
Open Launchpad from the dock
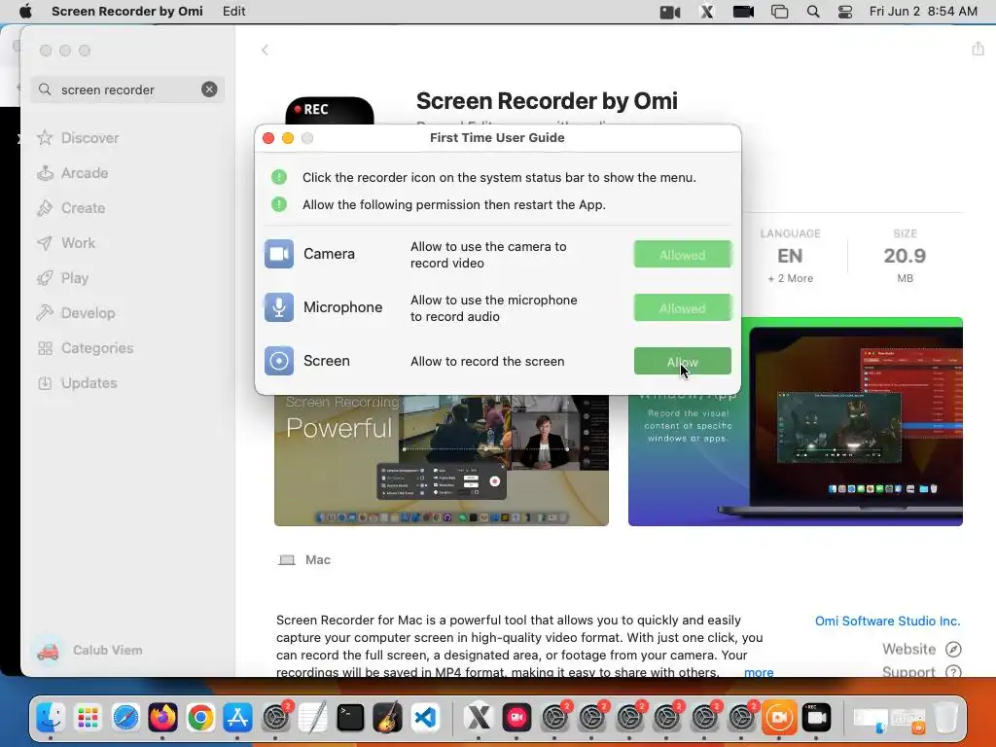(x=88, y=718)
